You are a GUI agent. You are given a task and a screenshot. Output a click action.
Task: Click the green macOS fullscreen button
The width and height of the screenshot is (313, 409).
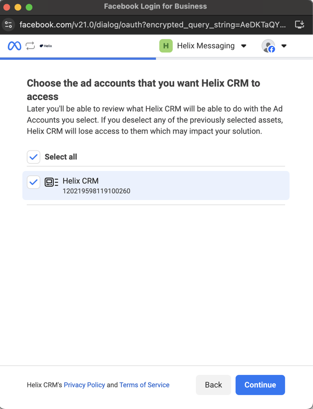coord(29,7)
